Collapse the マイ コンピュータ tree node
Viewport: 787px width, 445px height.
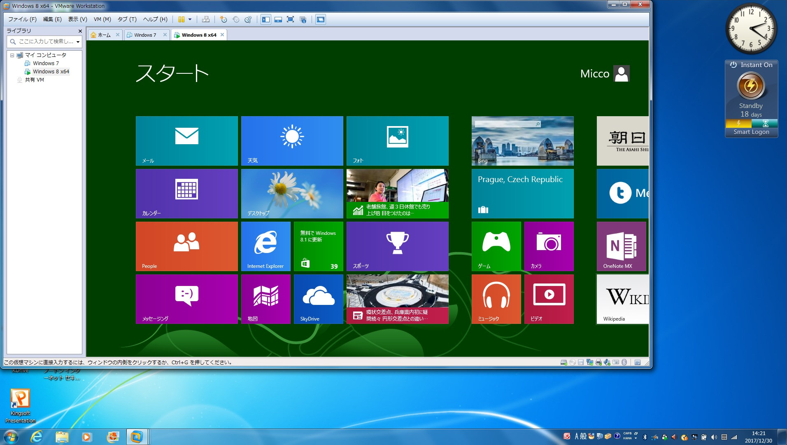(x=12, y=55)
